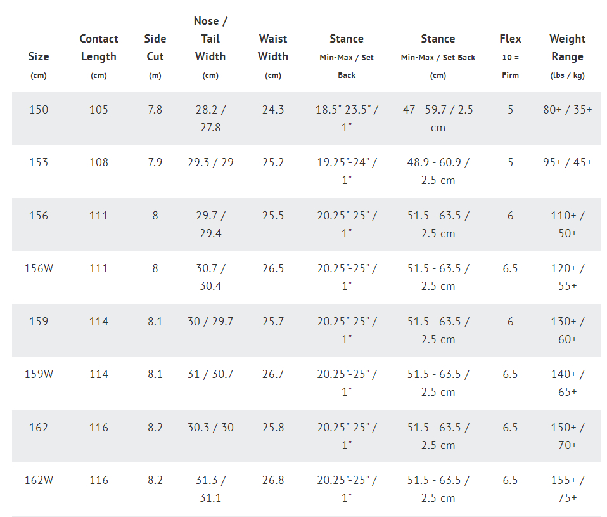Click the Nose / Tail Width header
The image size is (607, 517).
(210, 48)
